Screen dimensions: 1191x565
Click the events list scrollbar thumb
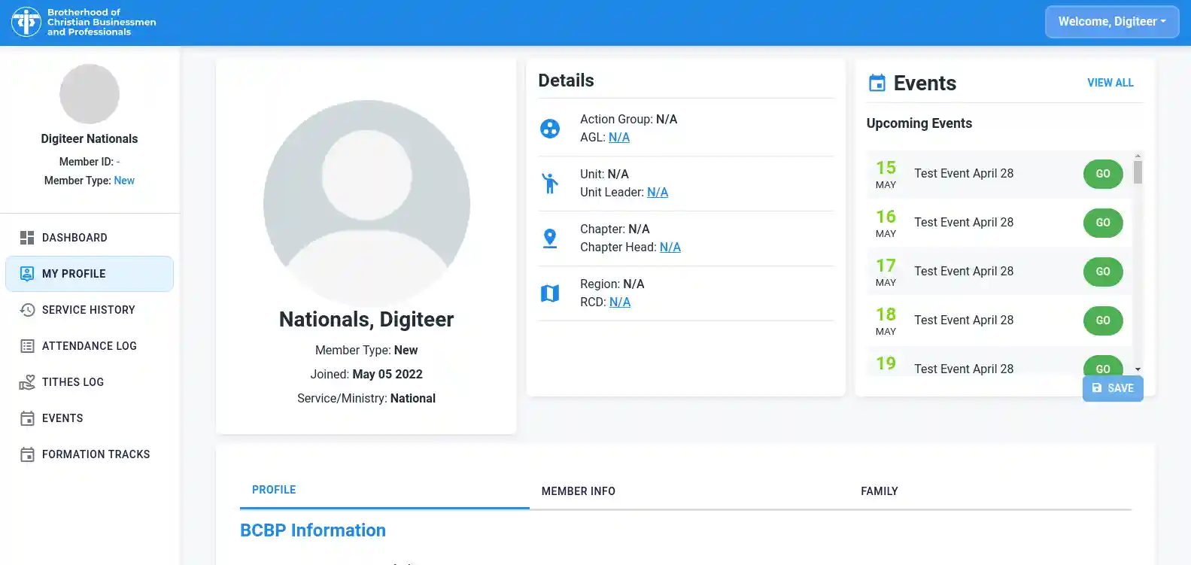1138,172
